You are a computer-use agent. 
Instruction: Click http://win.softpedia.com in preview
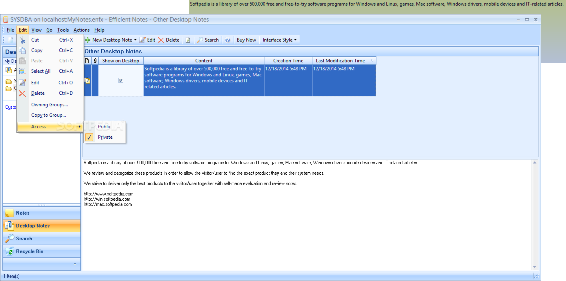pos(107,199)
